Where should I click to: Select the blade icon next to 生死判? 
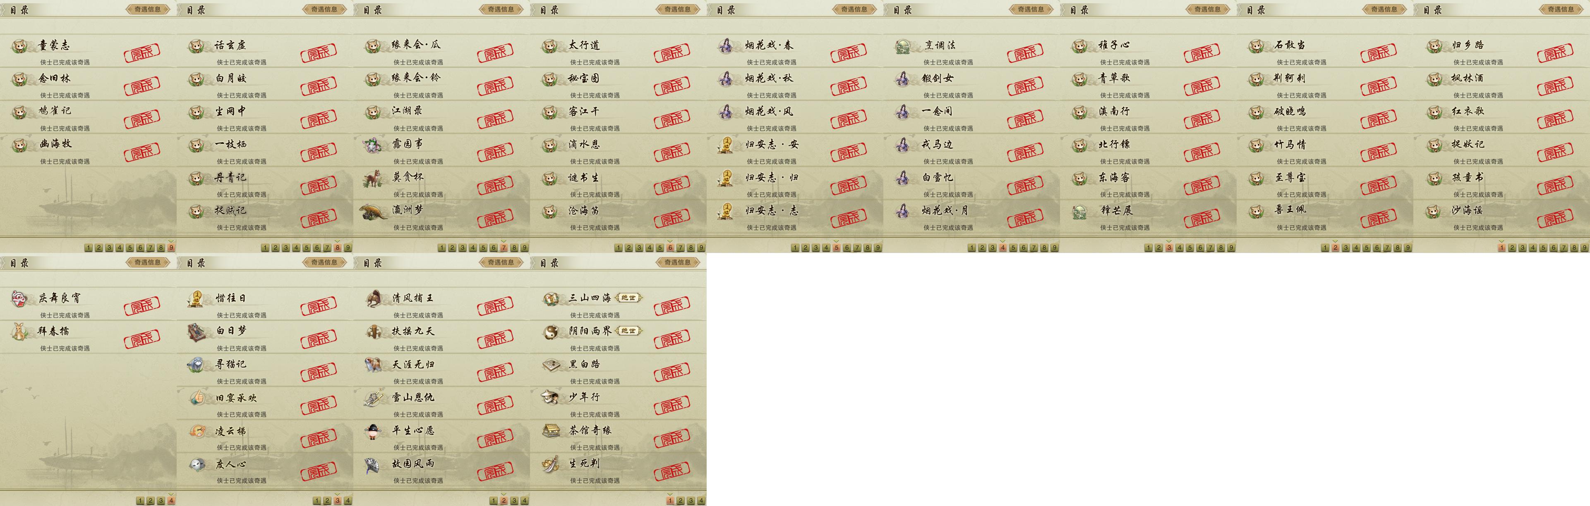[551, 464]
